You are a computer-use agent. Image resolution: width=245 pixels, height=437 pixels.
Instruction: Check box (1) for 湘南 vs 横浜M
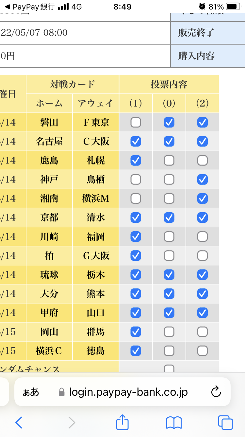136,199
